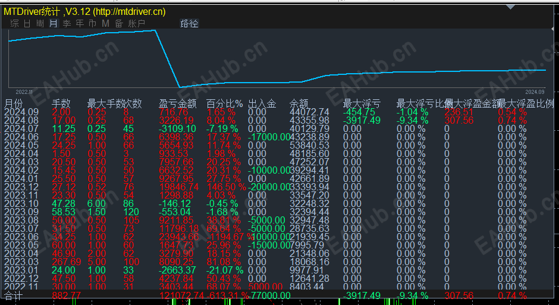The width and height of the screenshot is (559, 305).
Task: Select the 2024.07 month row label
Action: 21,128
